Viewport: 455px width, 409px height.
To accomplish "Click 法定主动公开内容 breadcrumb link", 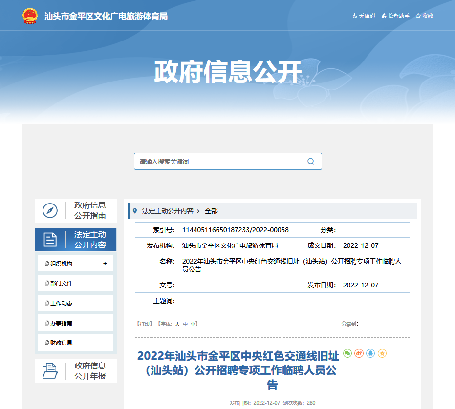I will tap(168, 211).
